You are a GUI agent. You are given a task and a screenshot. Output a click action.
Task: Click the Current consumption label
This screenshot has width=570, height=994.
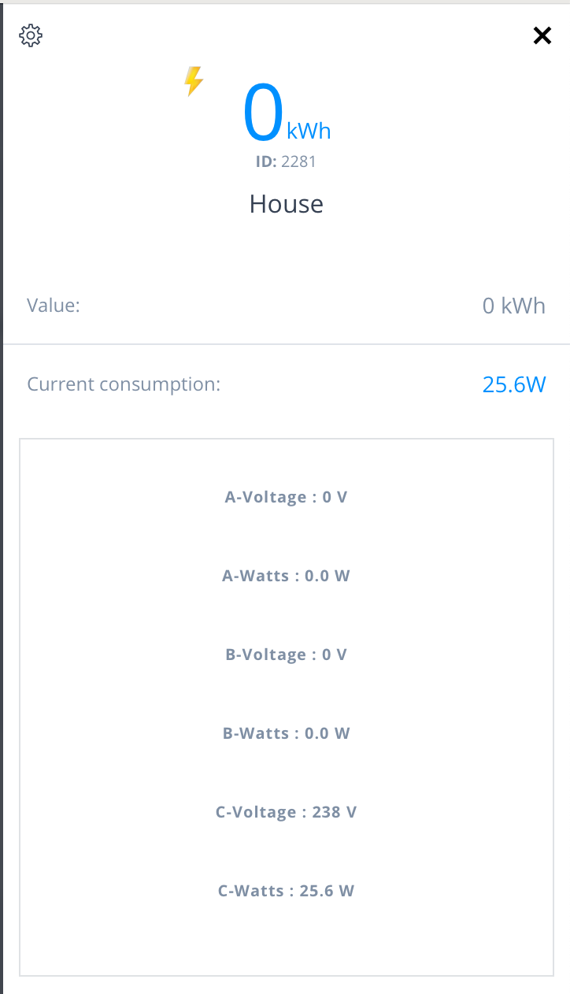[x=124, y=384]
